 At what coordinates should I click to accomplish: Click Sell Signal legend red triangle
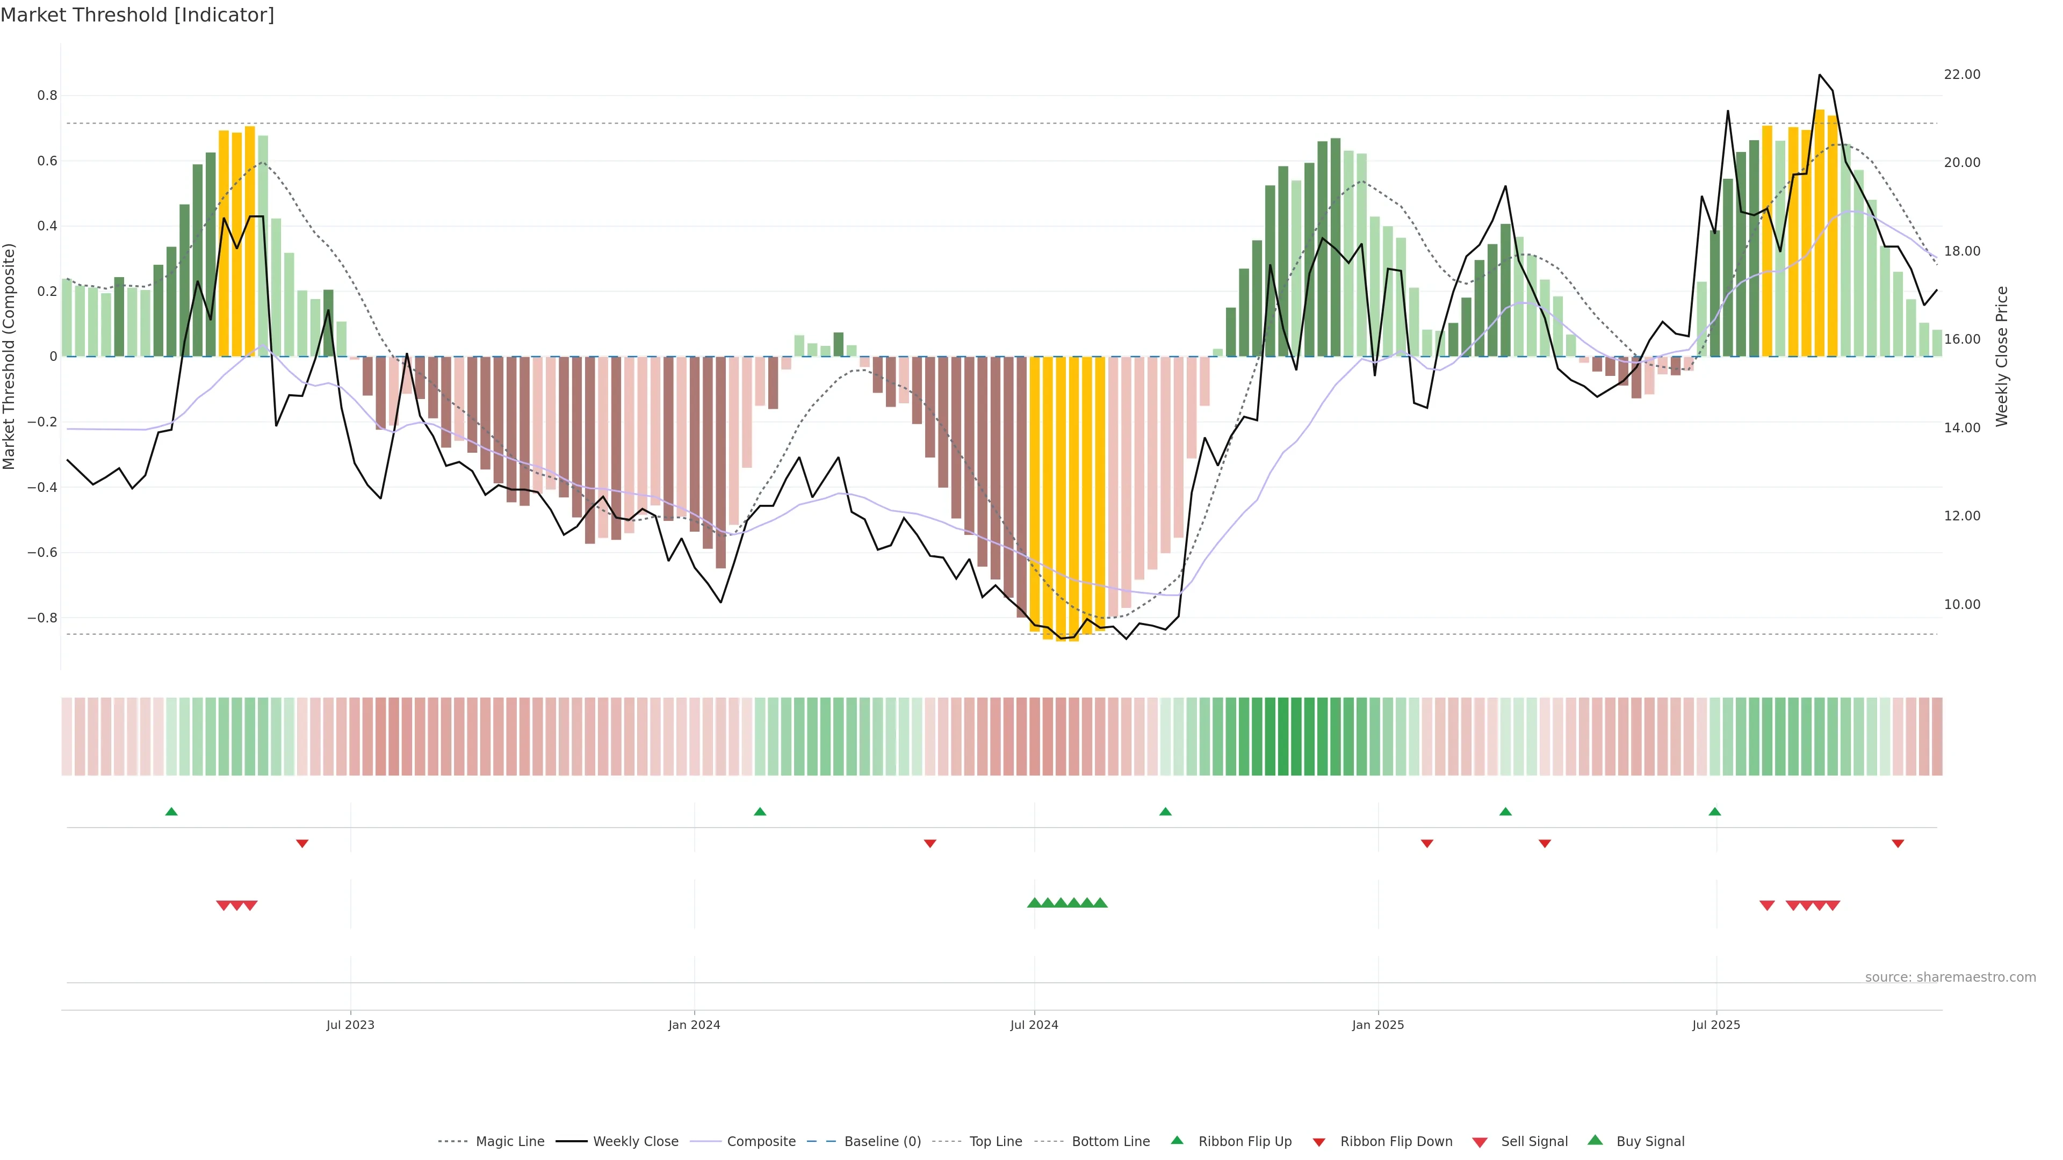point(1480,1142)
